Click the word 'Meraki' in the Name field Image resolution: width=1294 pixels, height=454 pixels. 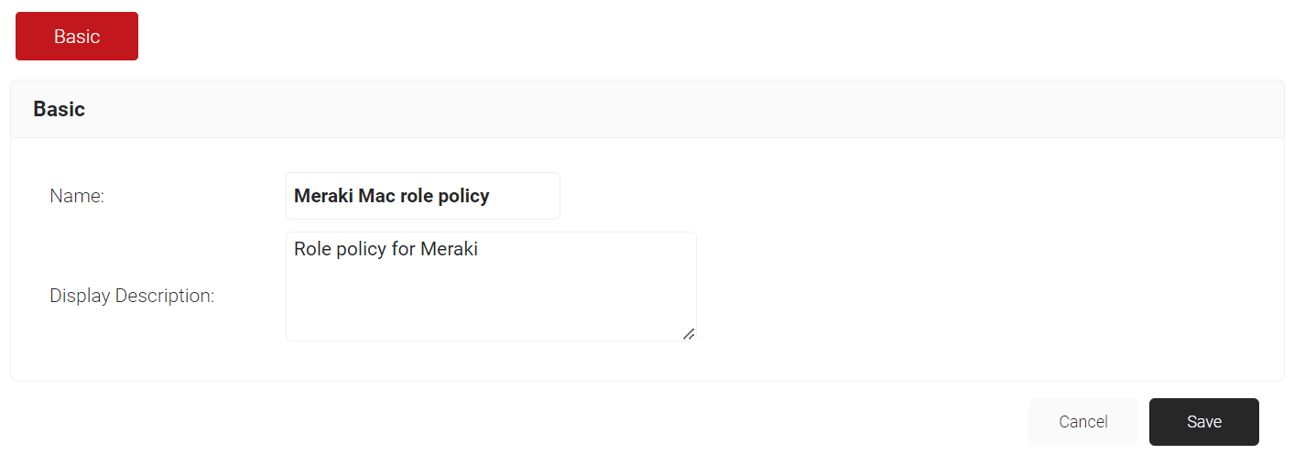tap(323, 196)
